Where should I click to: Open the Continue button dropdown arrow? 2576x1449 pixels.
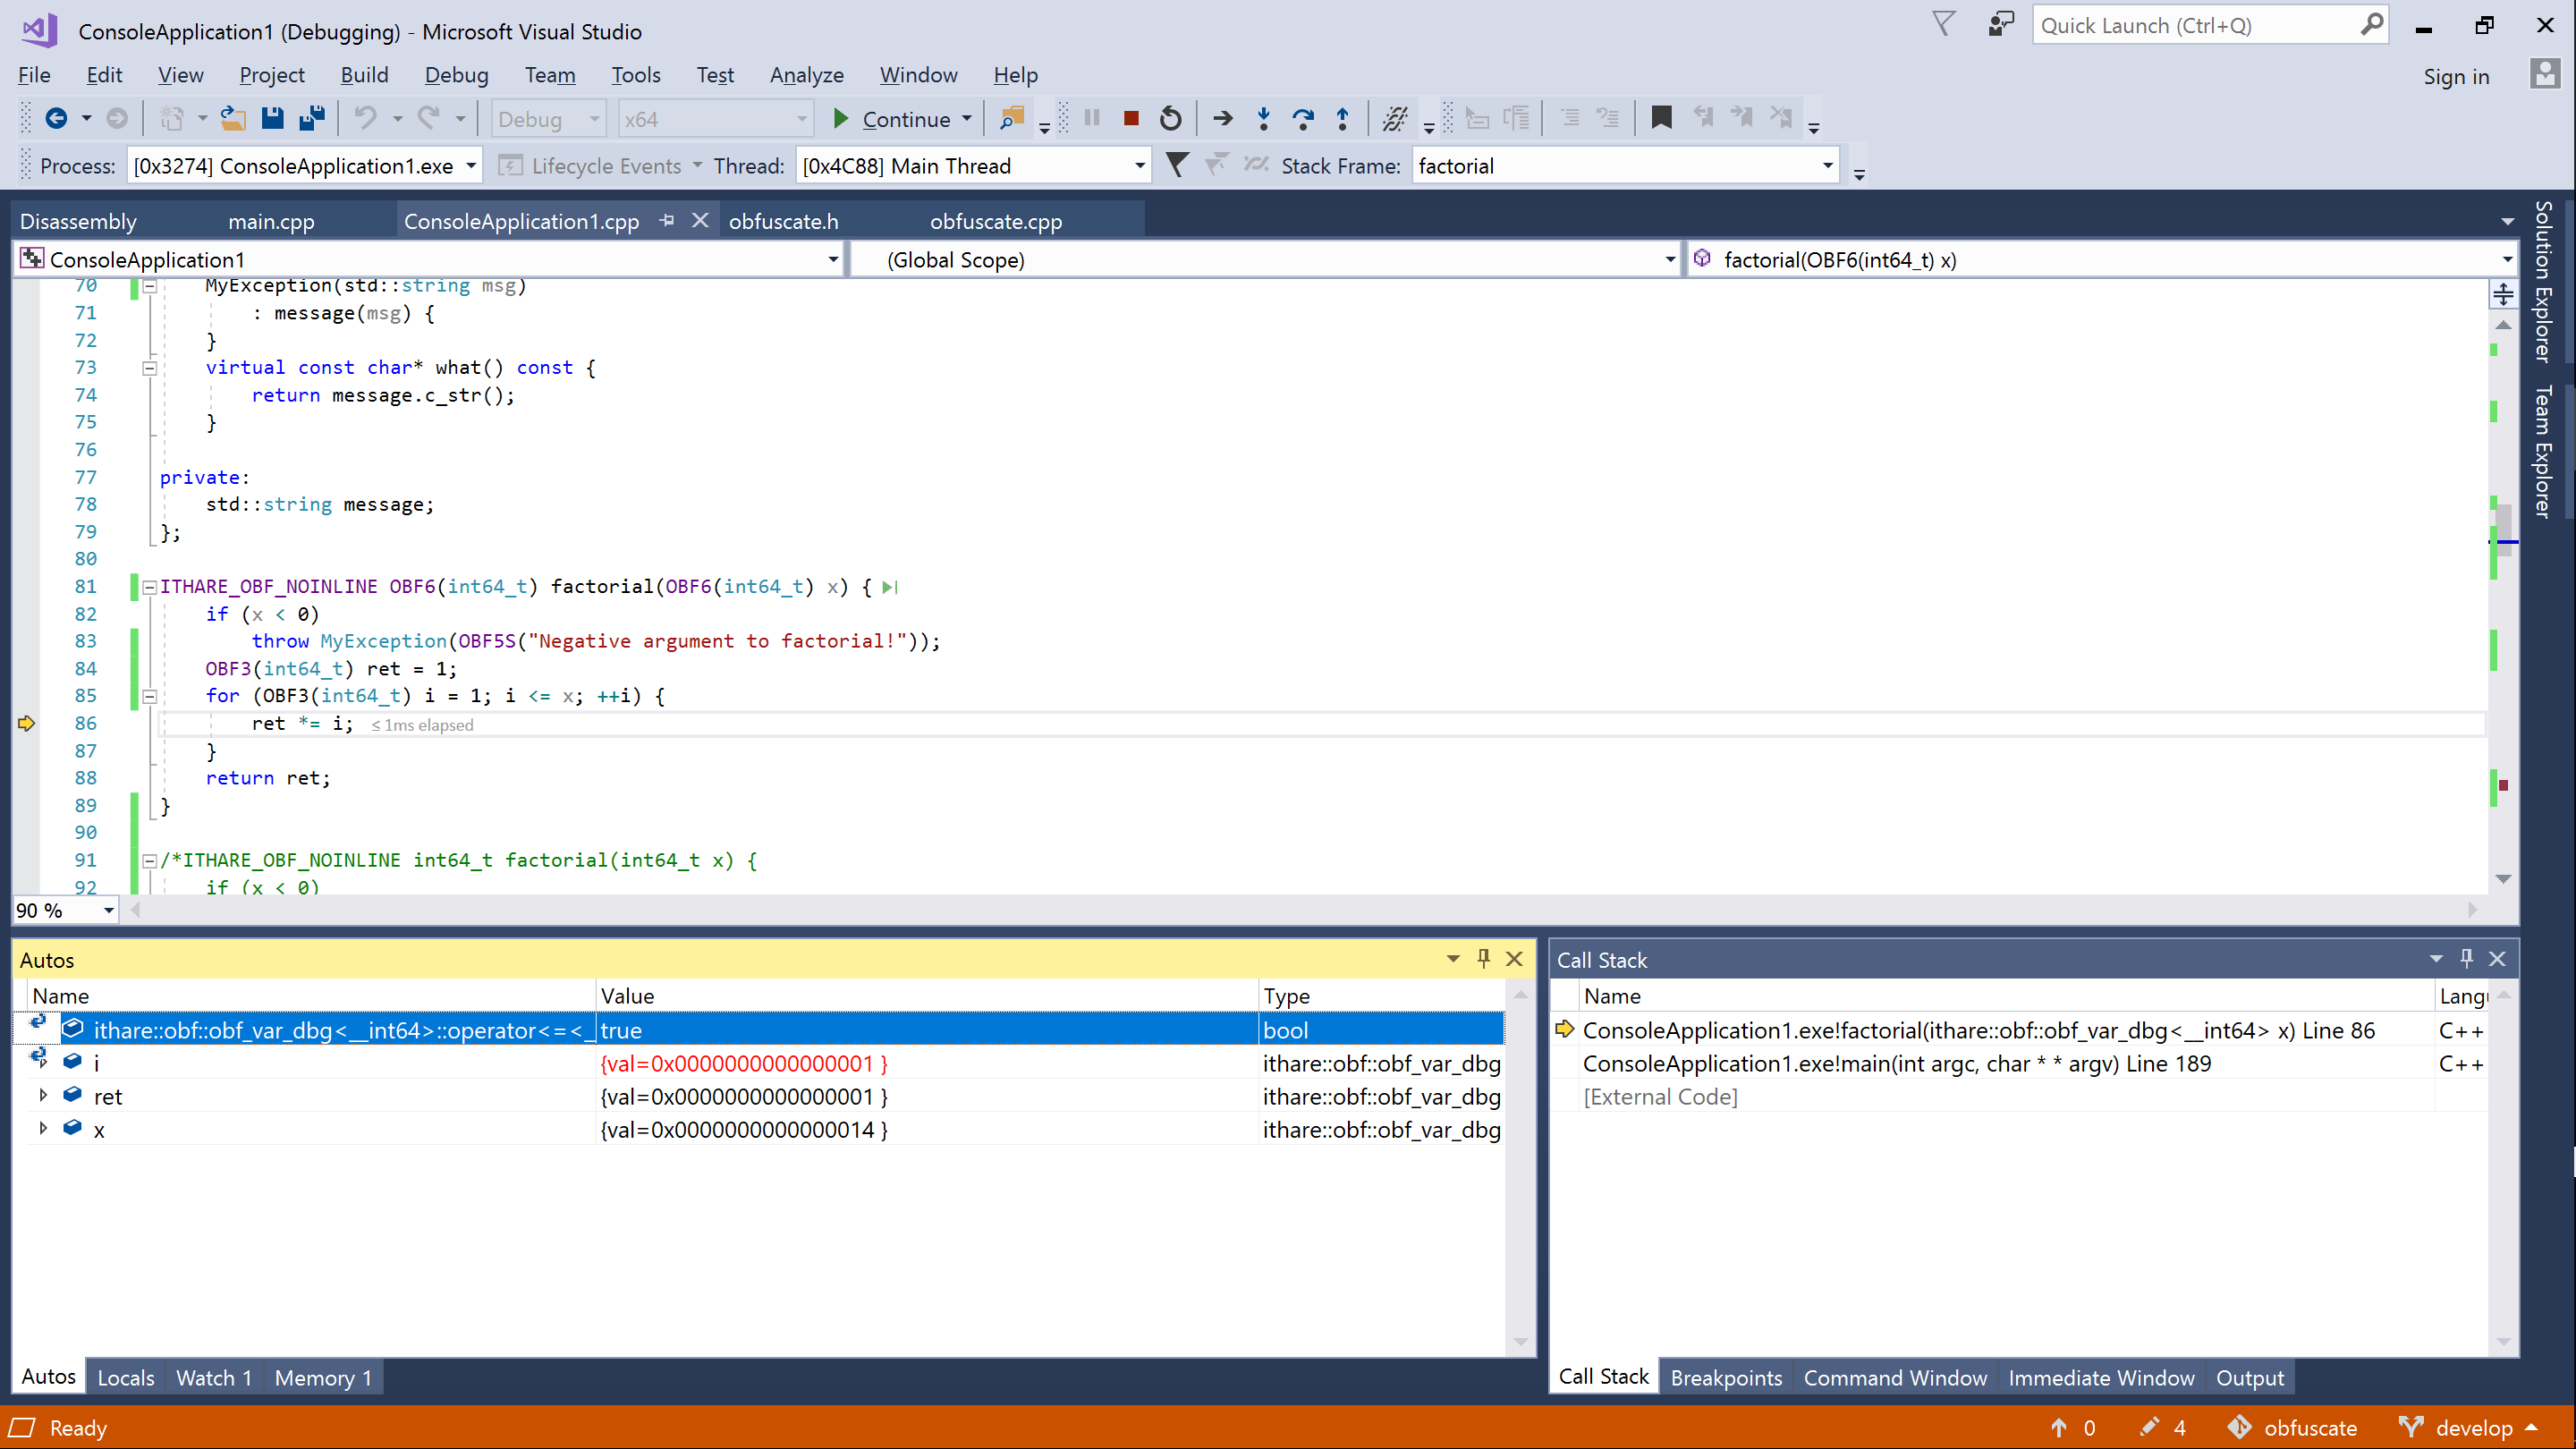967,119
